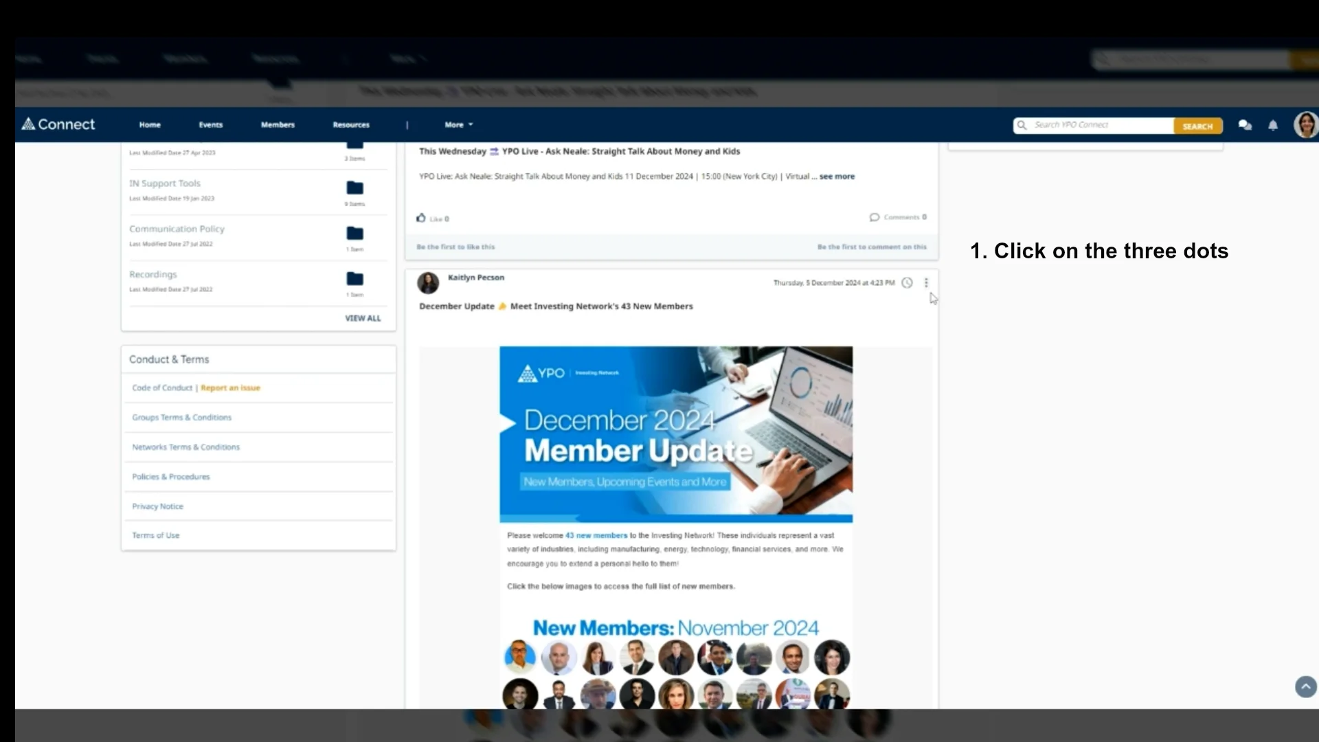Open the notifications bell icon

1273,125
